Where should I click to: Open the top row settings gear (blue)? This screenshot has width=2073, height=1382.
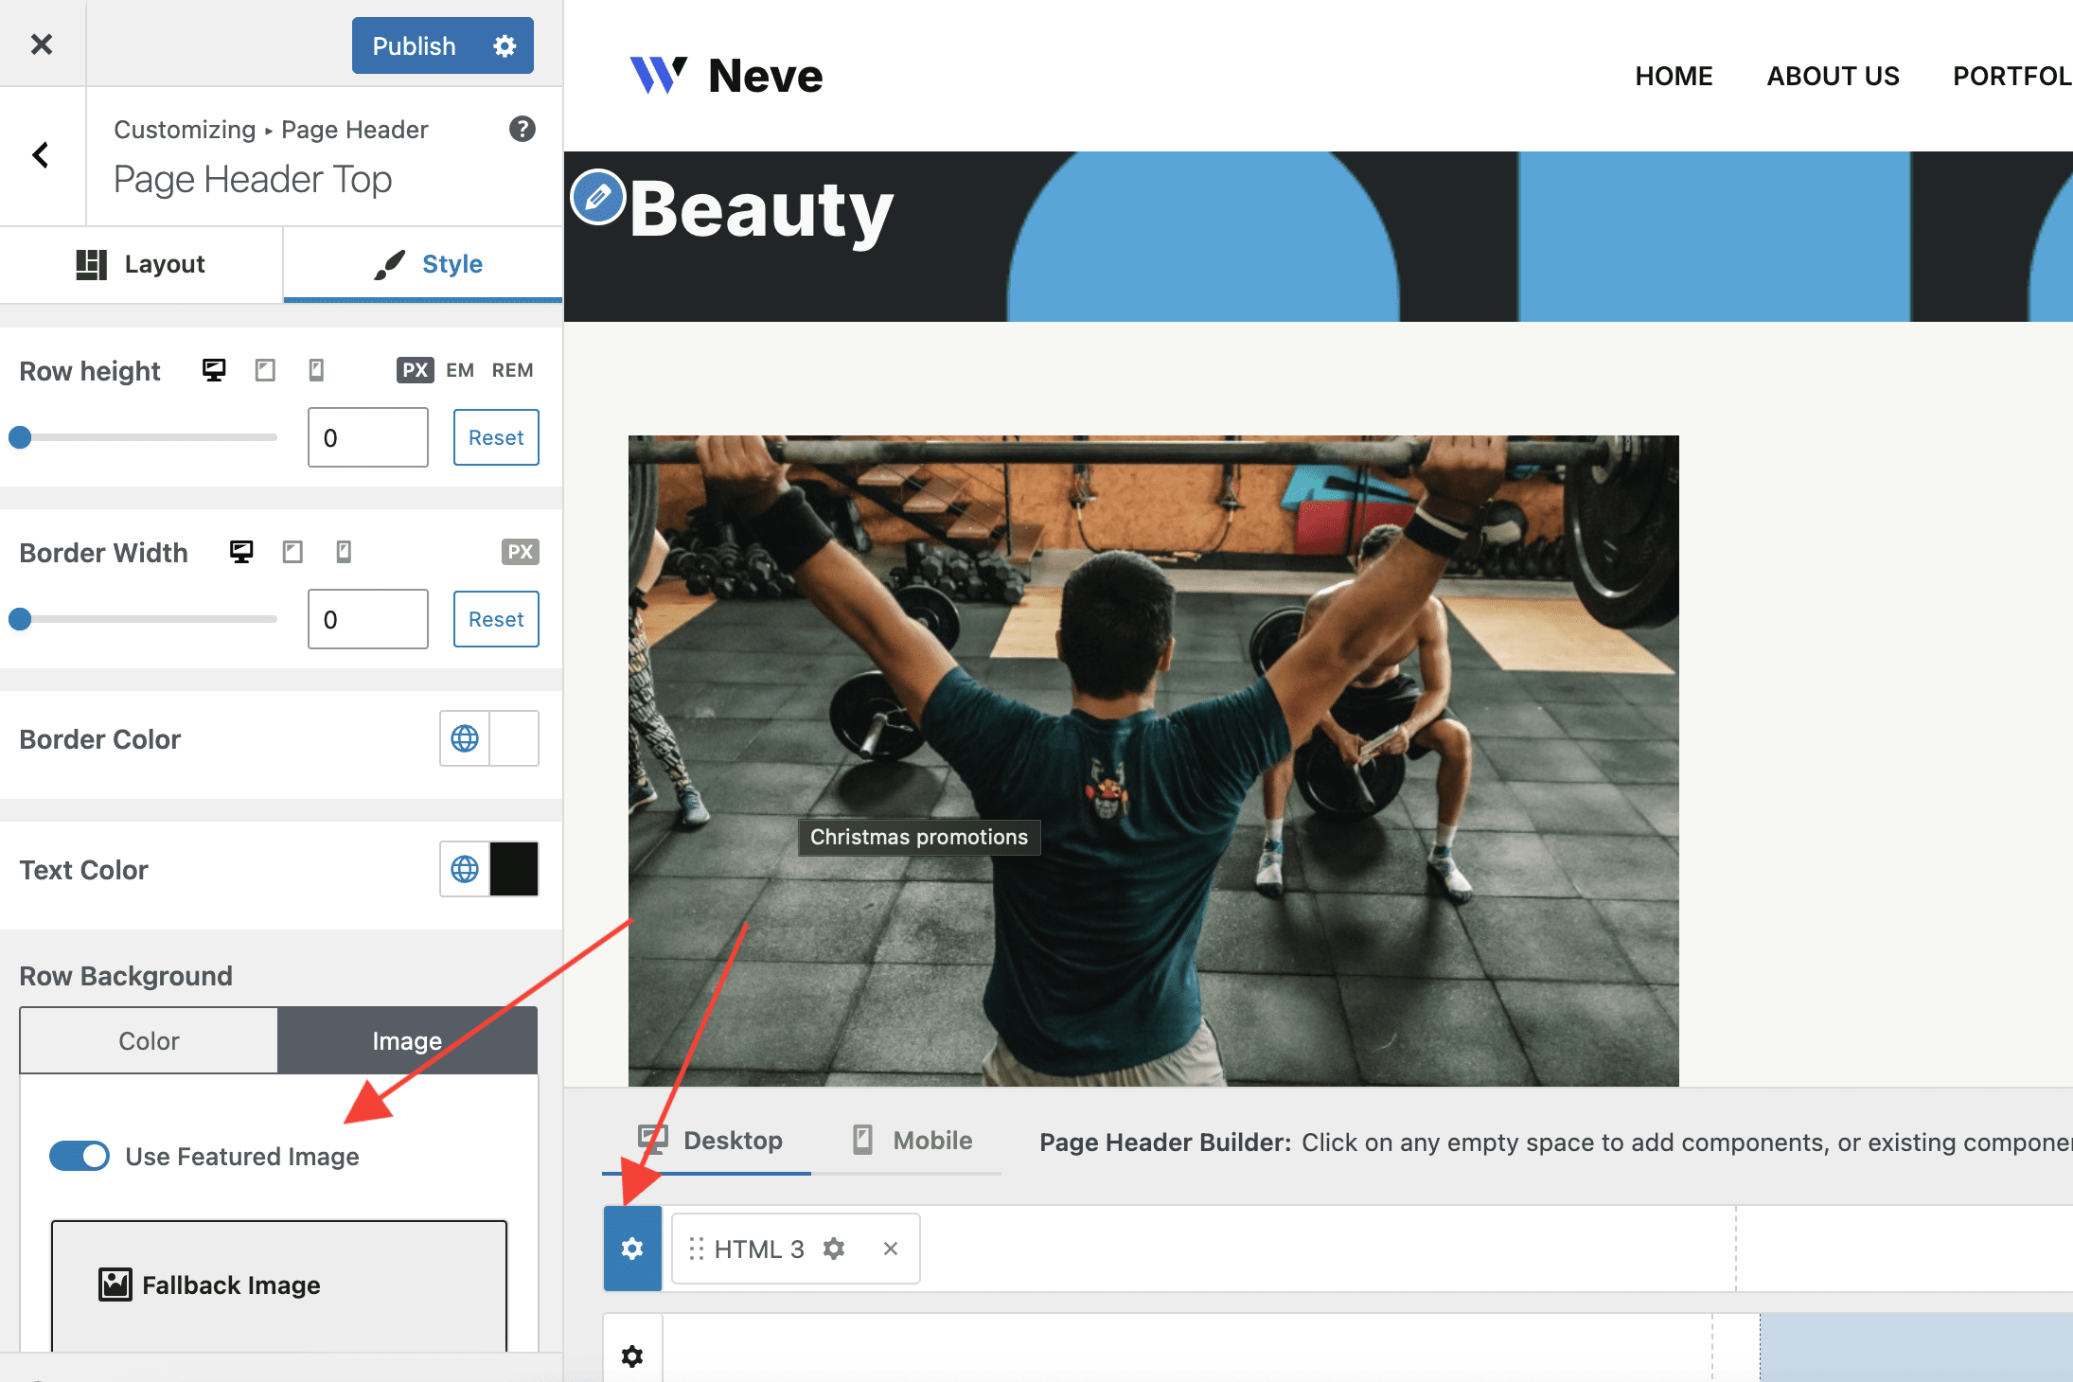[632, 1249]
